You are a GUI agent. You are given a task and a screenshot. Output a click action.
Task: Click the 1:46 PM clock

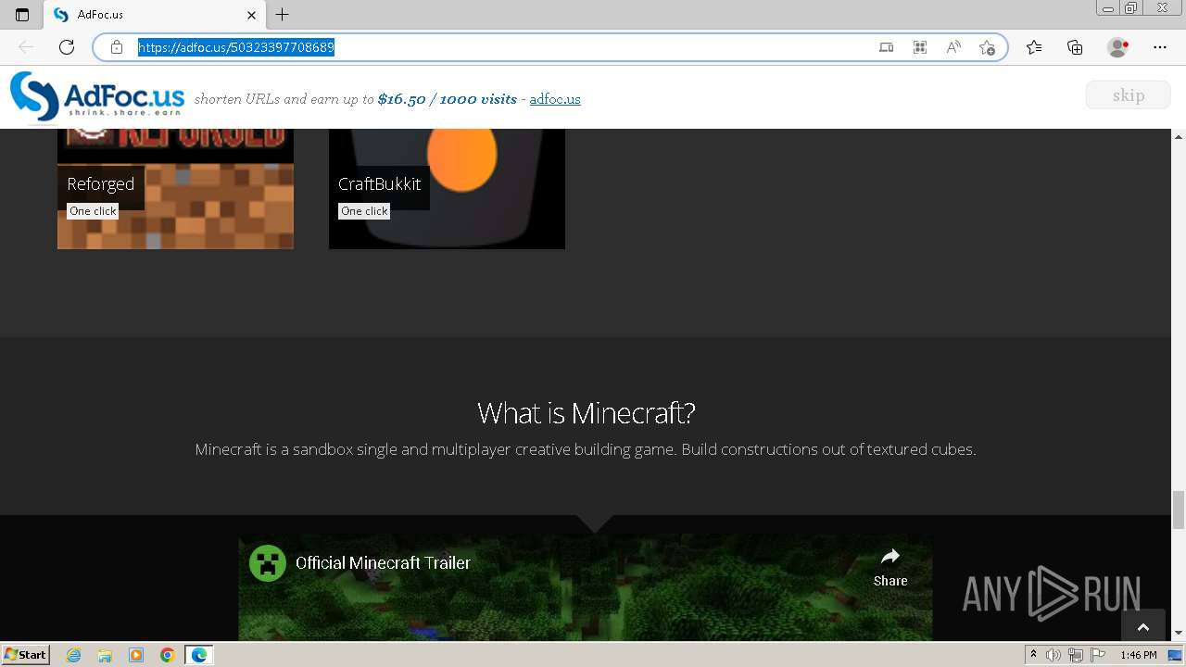click(1138, 655)
